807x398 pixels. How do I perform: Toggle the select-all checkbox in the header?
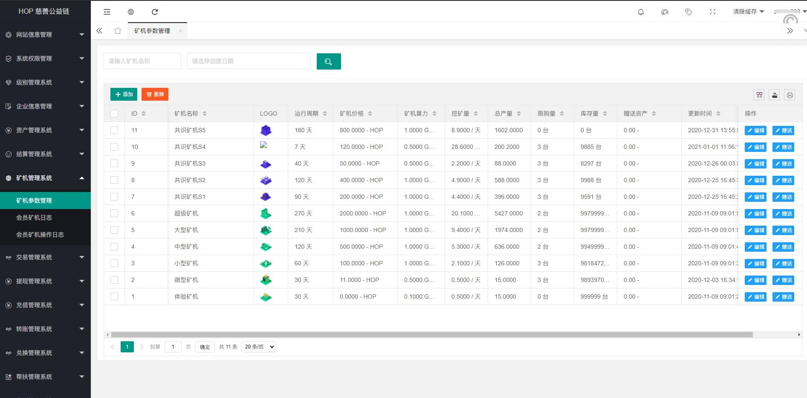point(114,113)
